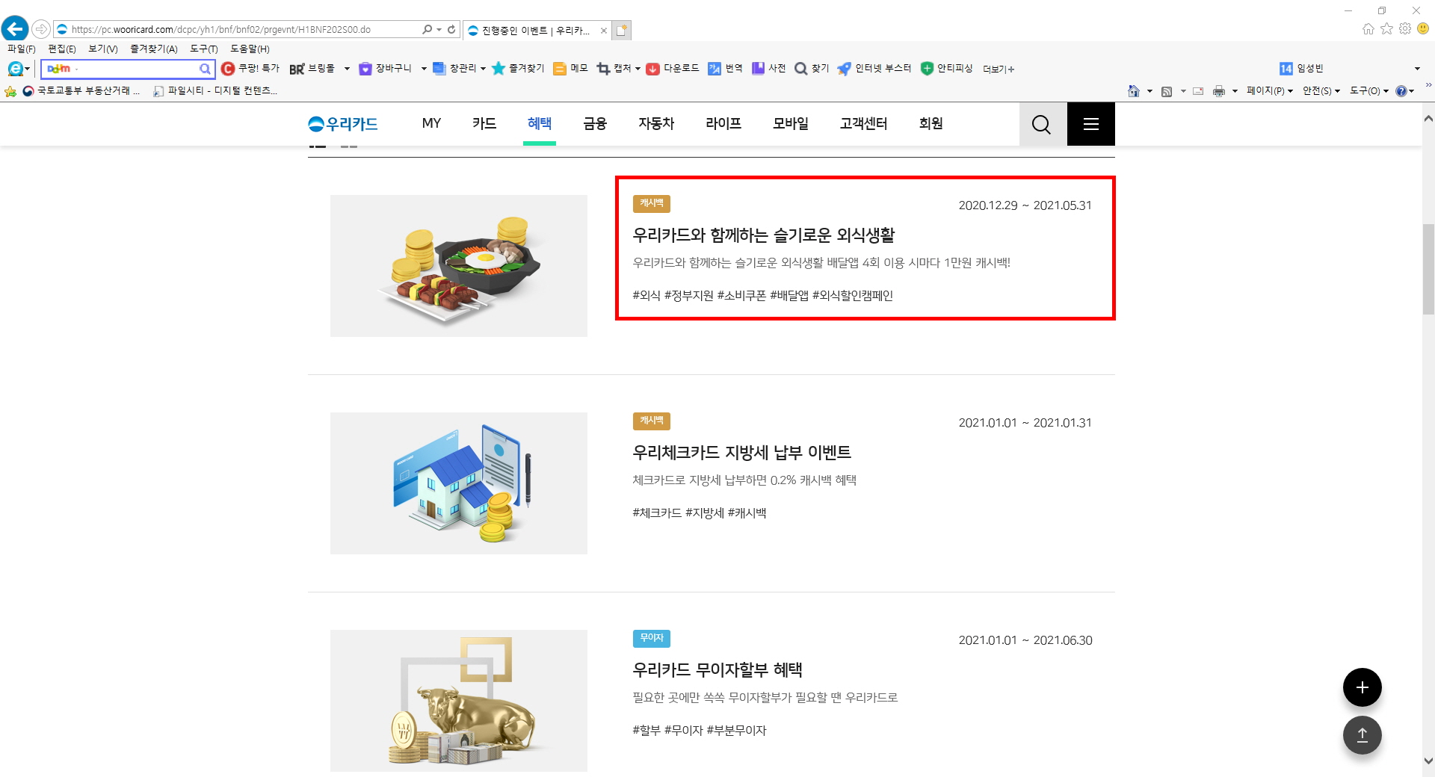Click the Daum search magnifier button

[x=205, y=69]
